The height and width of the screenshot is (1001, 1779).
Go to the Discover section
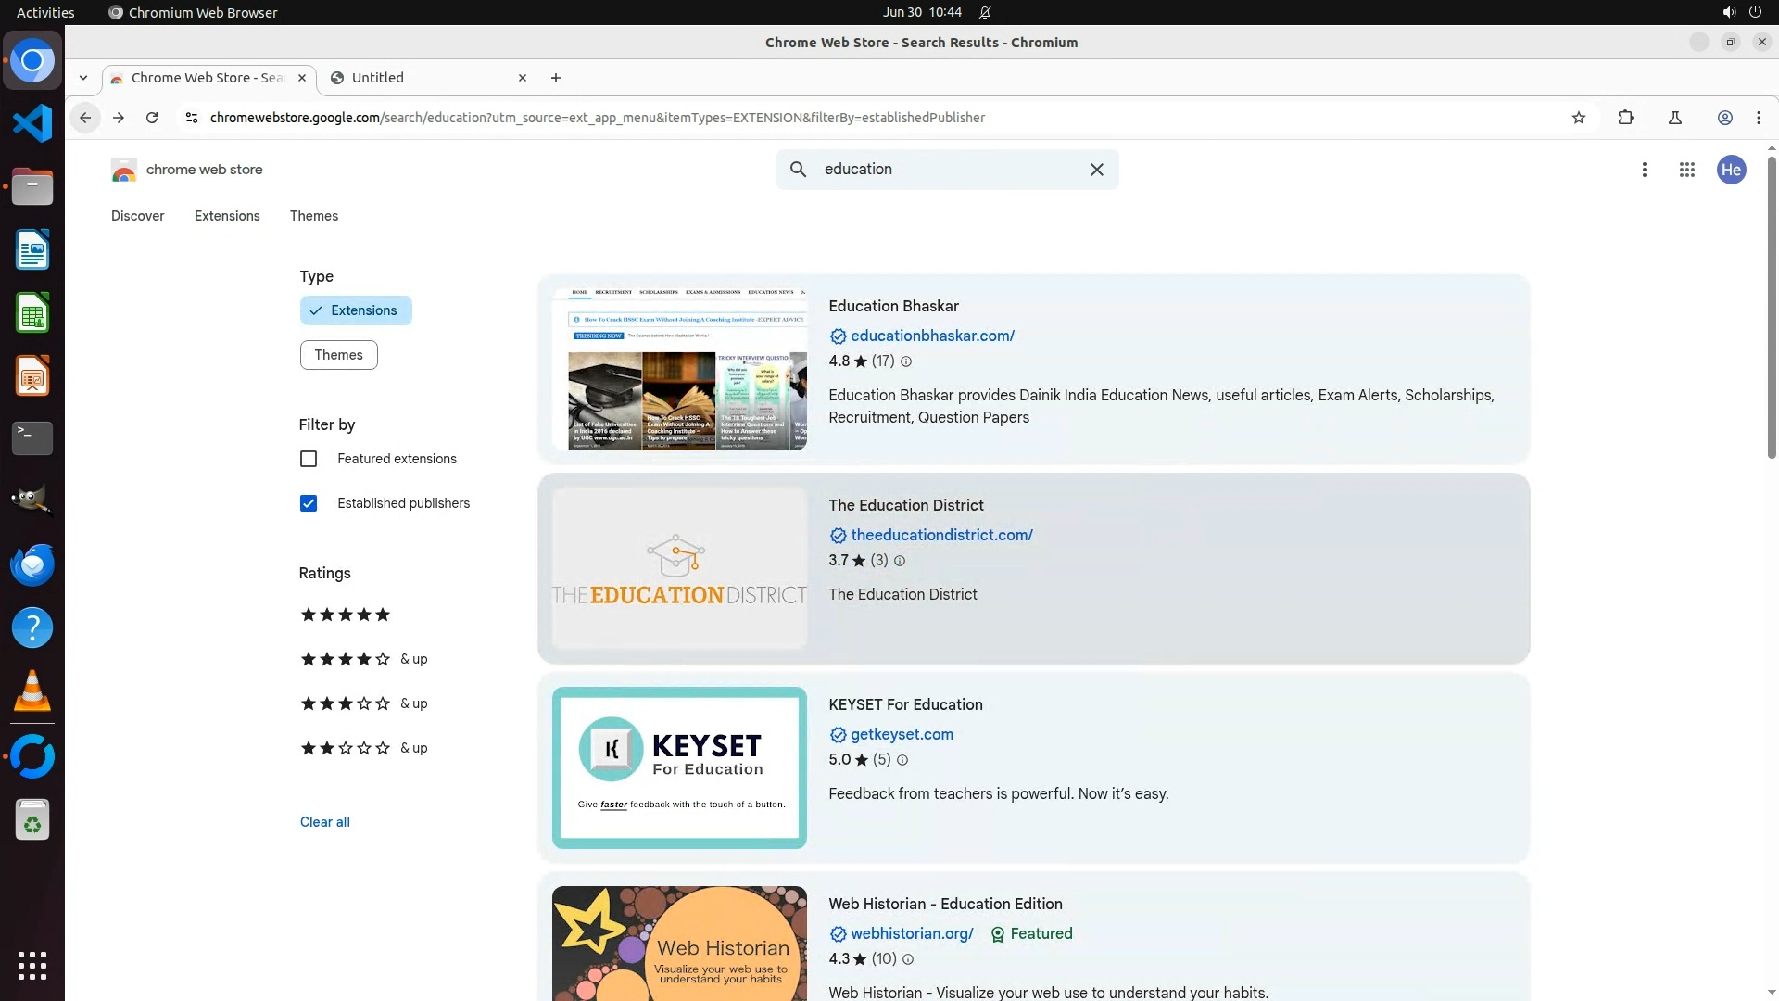pyautogui.click(x=137, y=216)
